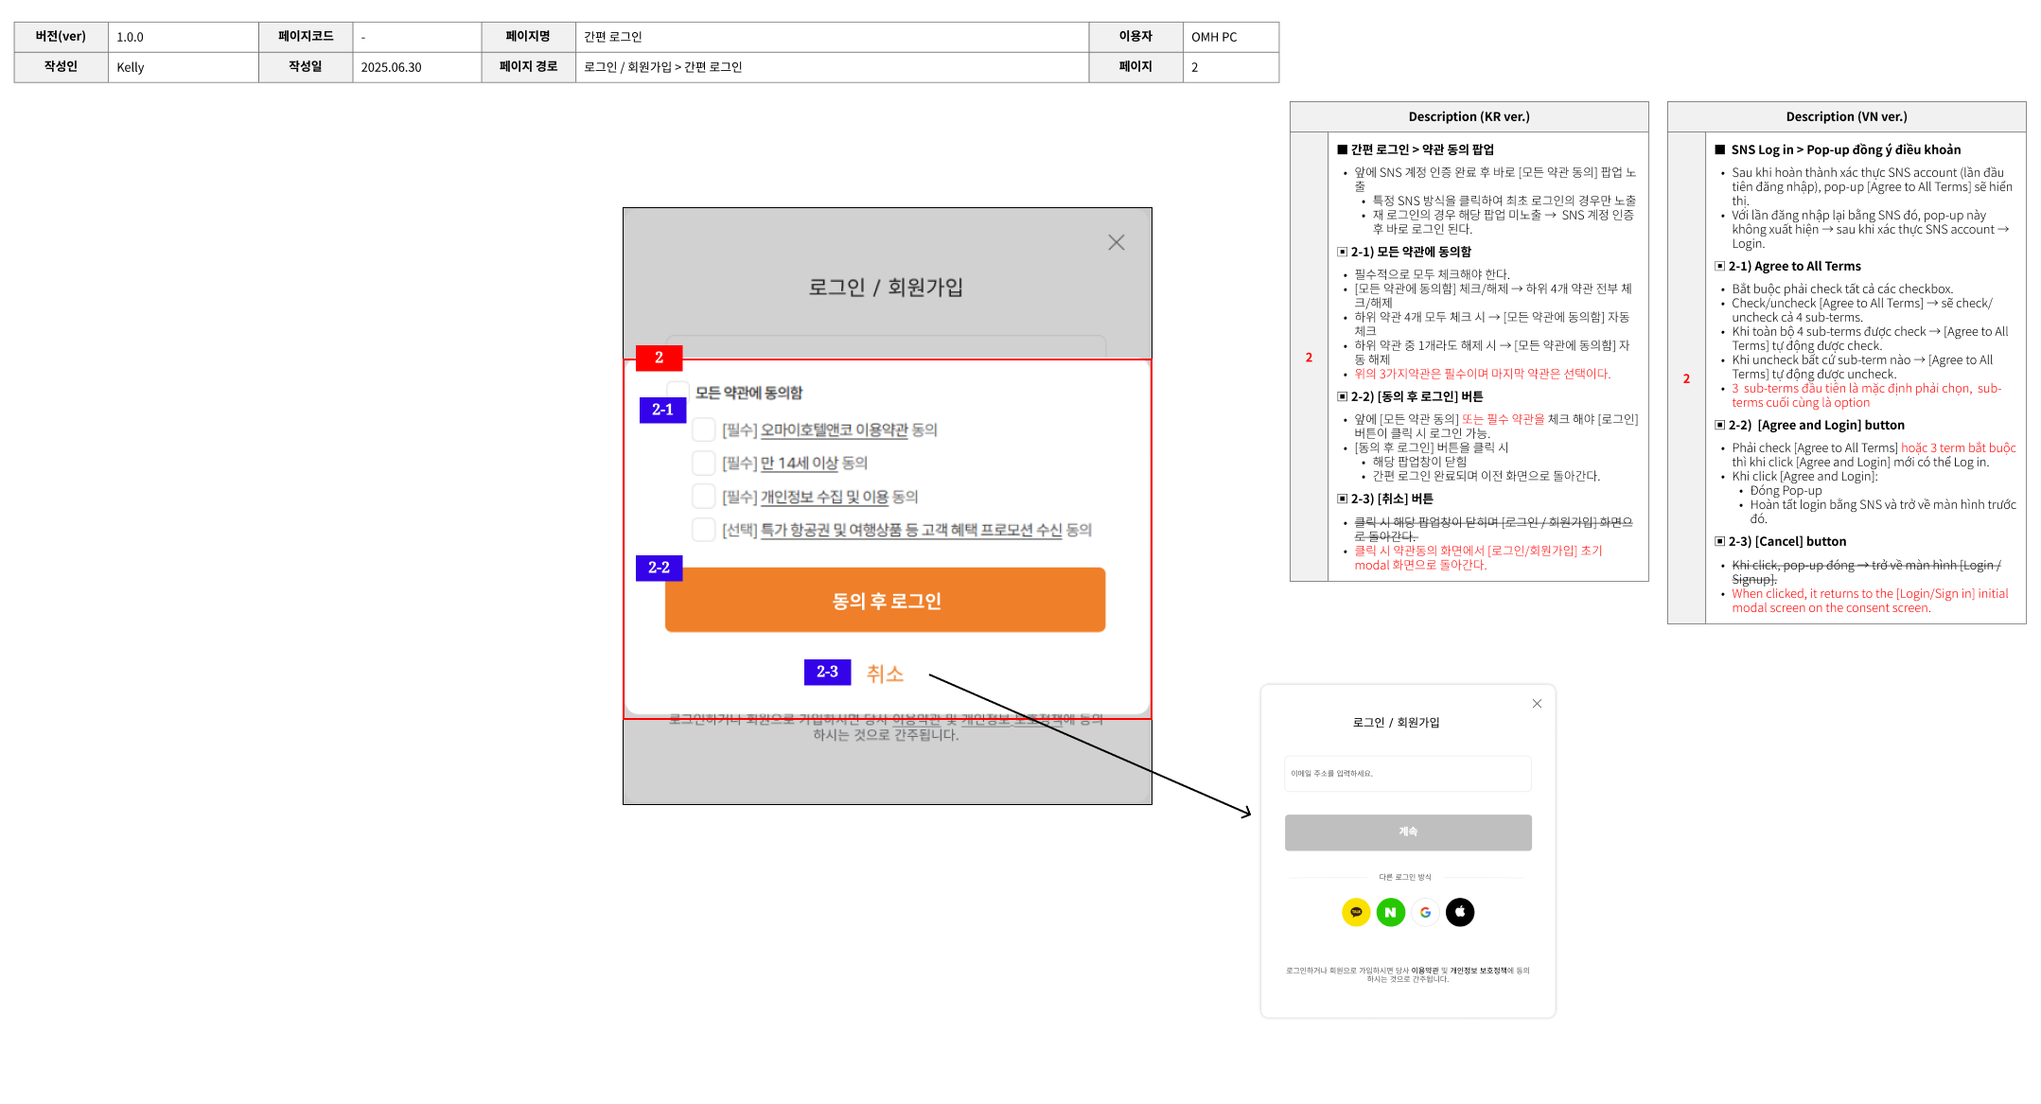Open the 특가 항공권 프로모션 수신 link
The image size is (2041, 1104).
click(910, 530)
